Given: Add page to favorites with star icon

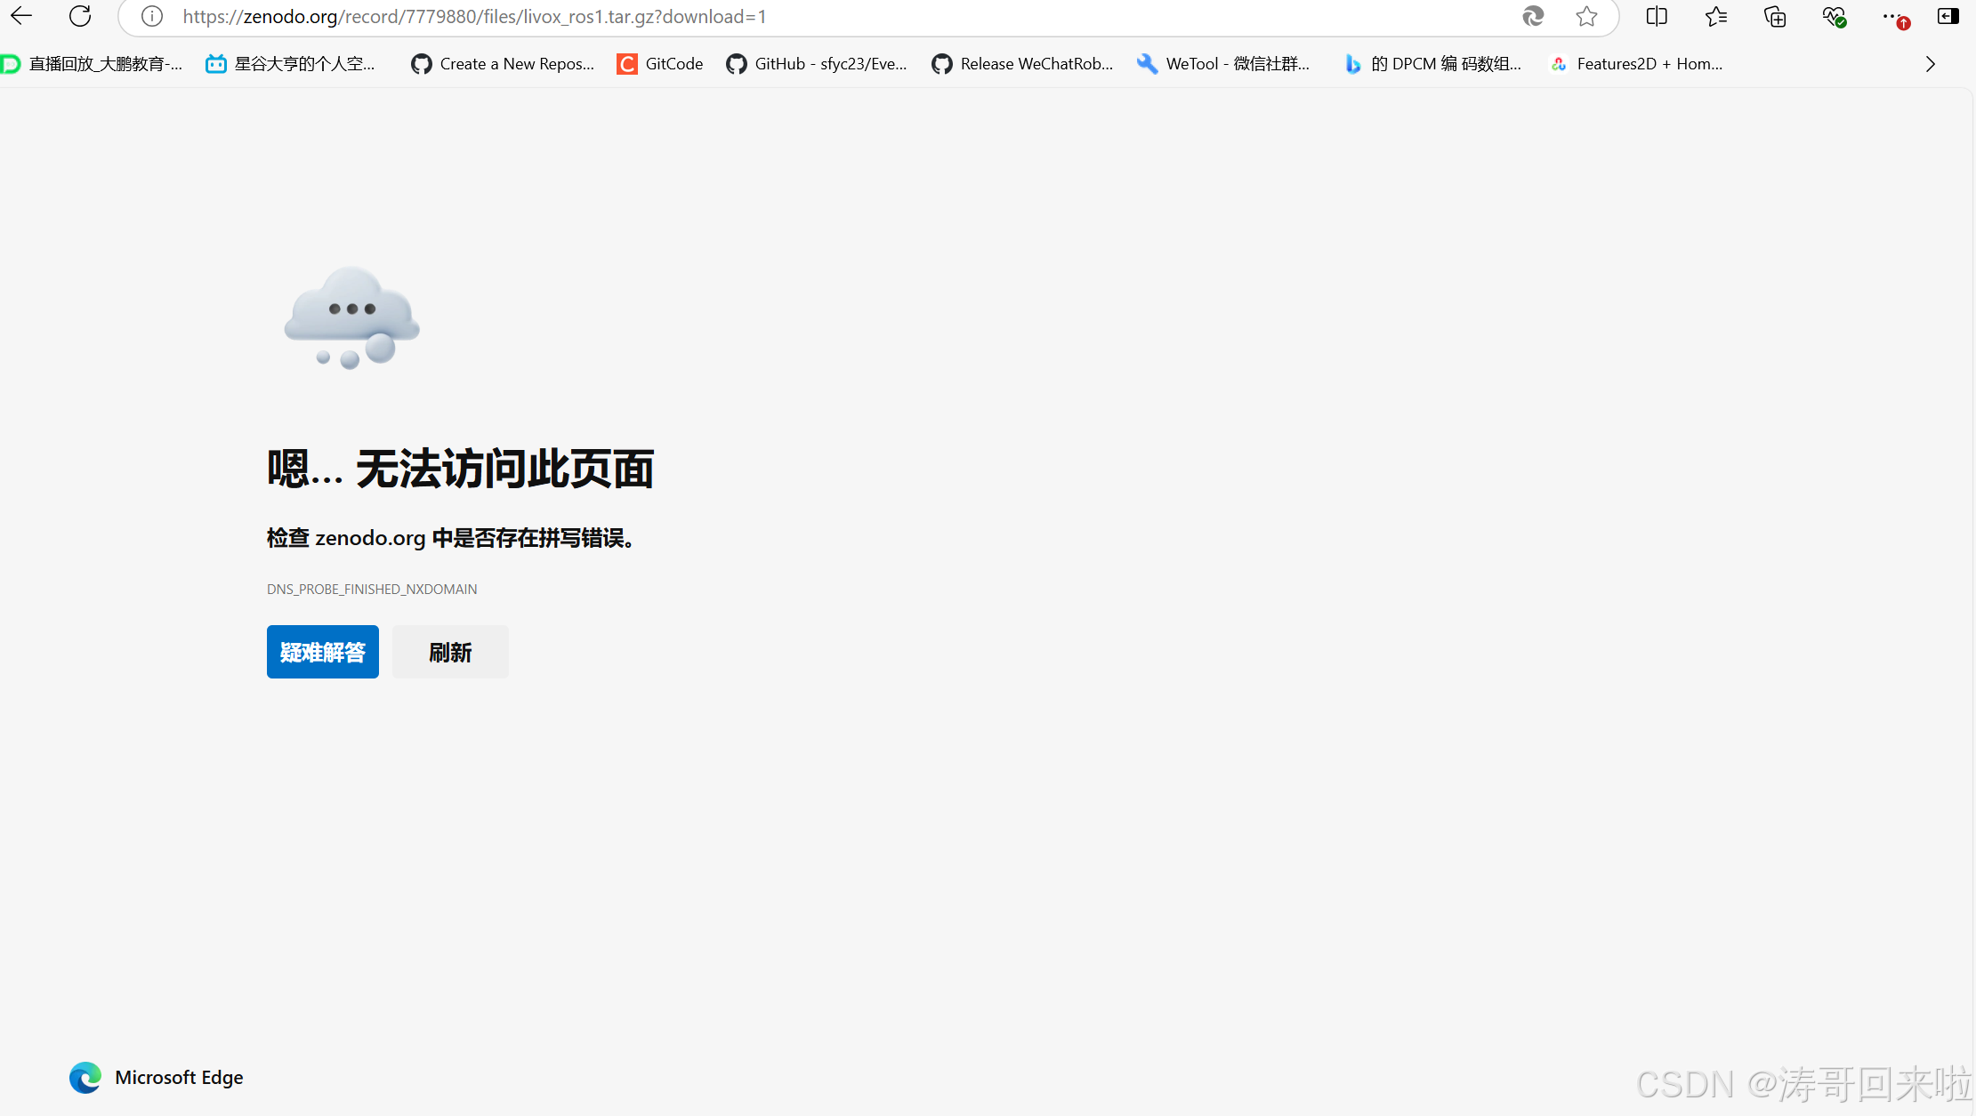Looking at the screenshot, I should click(x=1586, y=16).
